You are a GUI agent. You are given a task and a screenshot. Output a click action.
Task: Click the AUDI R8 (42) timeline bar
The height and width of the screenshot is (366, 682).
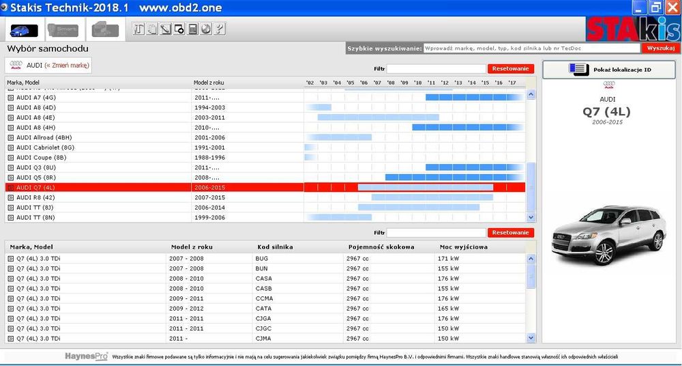432,197
